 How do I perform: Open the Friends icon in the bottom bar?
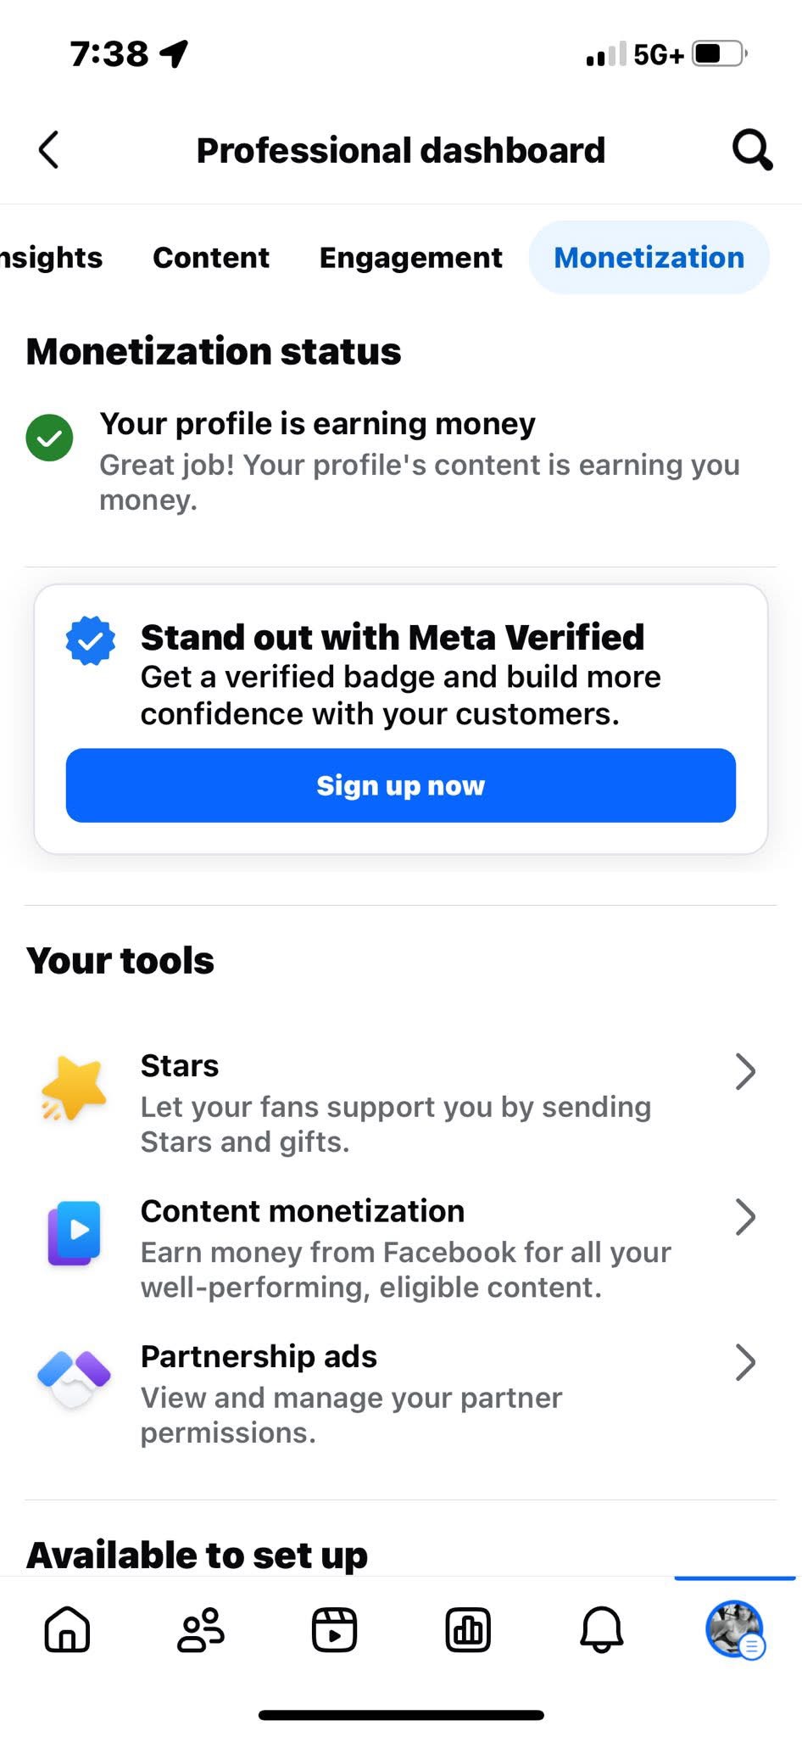(x=201, y=1629)
